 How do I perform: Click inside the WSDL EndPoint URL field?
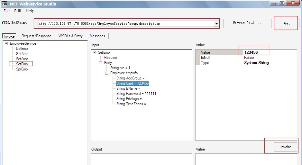pos(125,23)
